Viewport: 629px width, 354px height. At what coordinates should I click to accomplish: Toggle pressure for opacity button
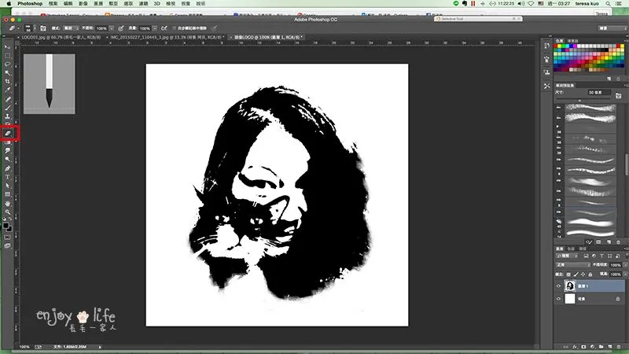[121, 28]
